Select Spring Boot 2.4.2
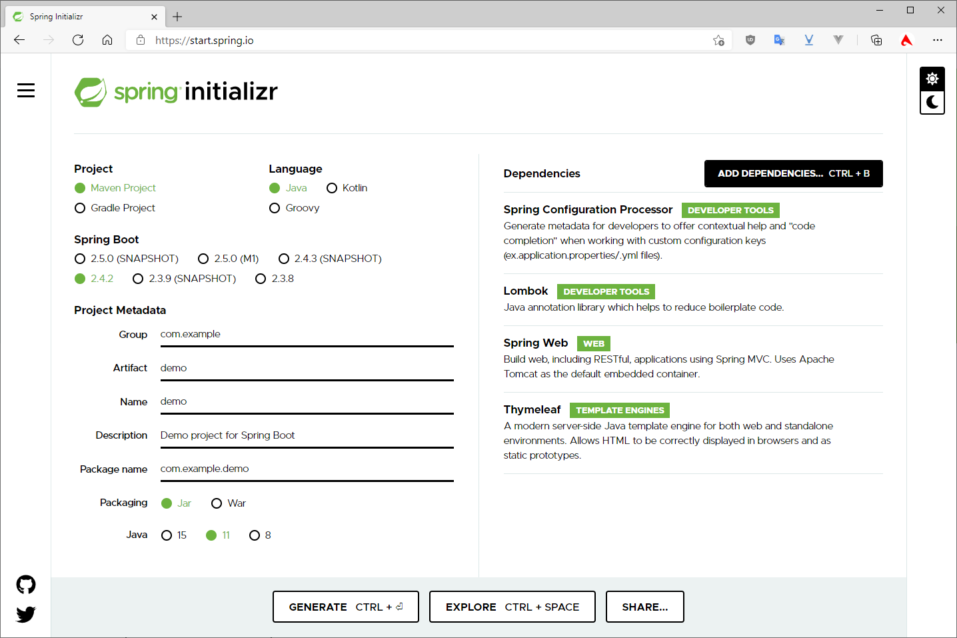This screenshot has width=957, height=638. click(x=94, y=279)
